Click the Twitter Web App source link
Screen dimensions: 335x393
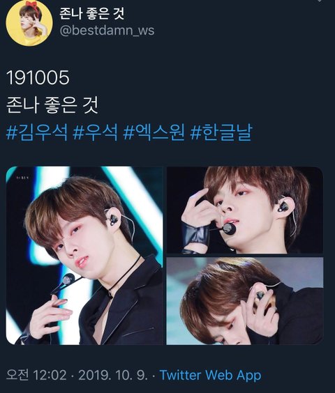(211, 375)
